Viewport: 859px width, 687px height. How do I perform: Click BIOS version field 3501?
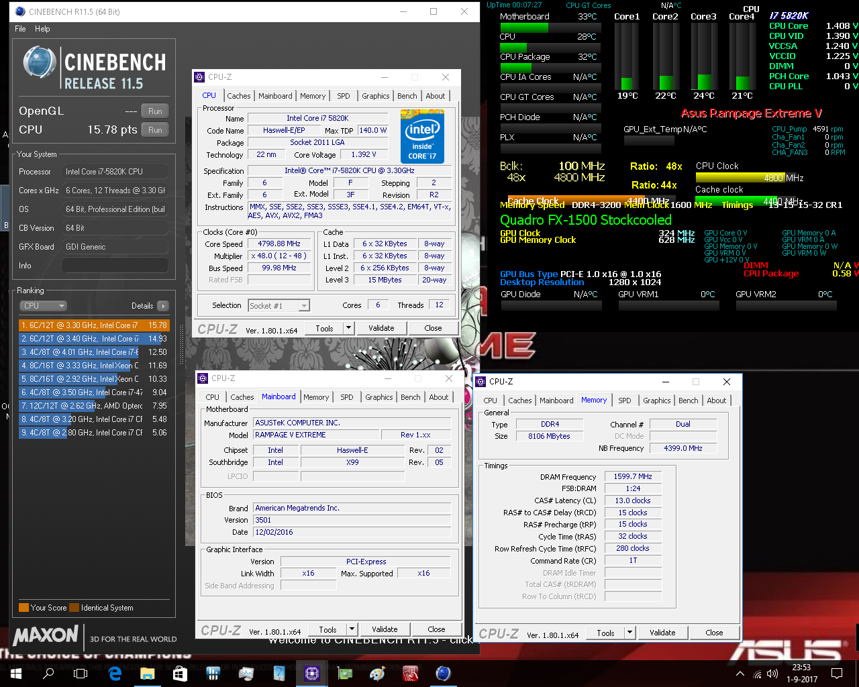(352, 520)
